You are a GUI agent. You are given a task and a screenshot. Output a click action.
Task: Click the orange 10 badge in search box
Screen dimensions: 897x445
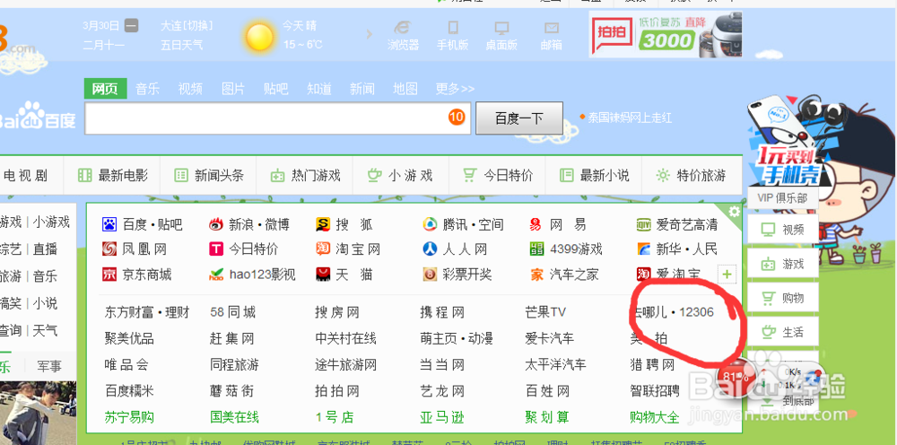[x=457, y=118]
